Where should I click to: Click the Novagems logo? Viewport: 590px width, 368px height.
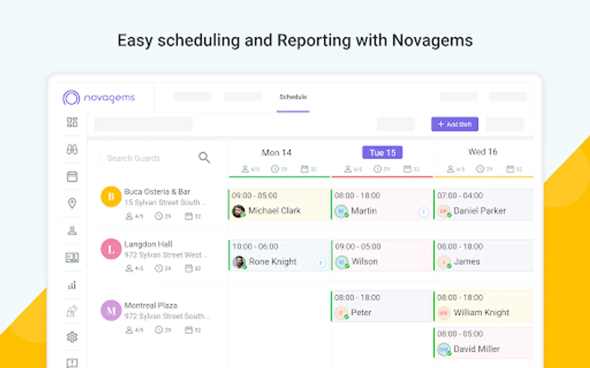click(99, 98)
